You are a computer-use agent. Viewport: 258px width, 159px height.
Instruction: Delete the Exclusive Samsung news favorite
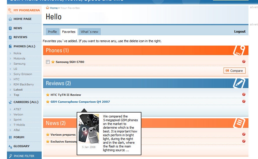click(x=244, y=141)
